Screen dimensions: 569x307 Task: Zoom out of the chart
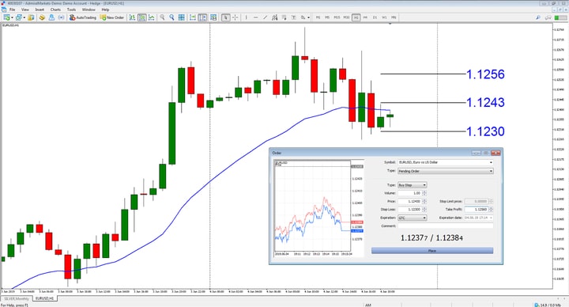coord(171,17)
